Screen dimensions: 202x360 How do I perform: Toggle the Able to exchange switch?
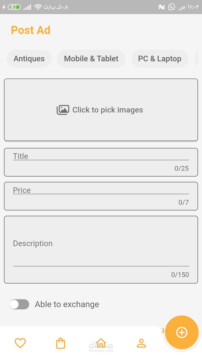(x=19, y=304)
